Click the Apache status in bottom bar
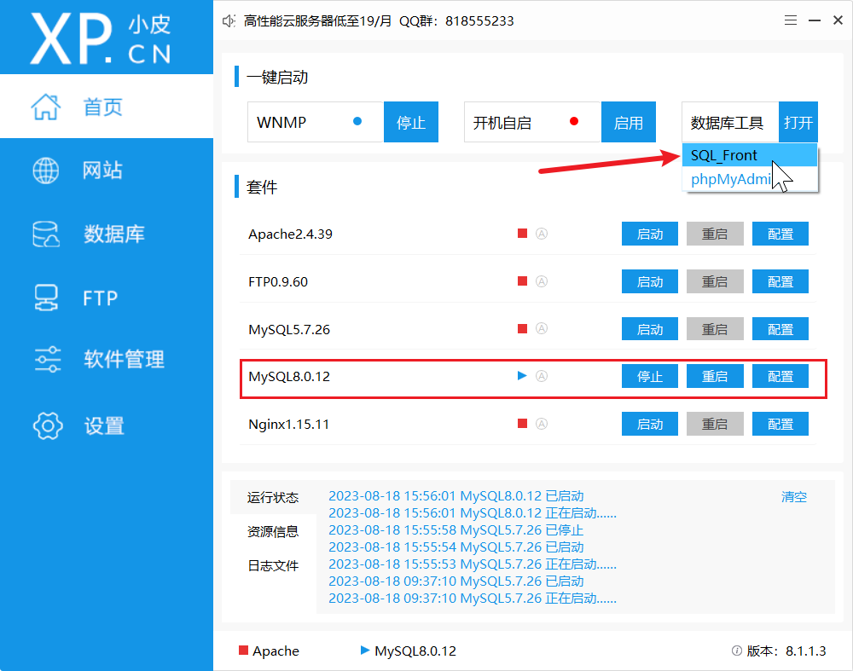Viewport: 853px width, 671px height. click(270, 651)
